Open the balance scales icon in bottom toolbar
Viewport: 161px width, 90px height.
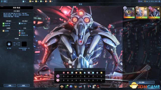[62, 87]
